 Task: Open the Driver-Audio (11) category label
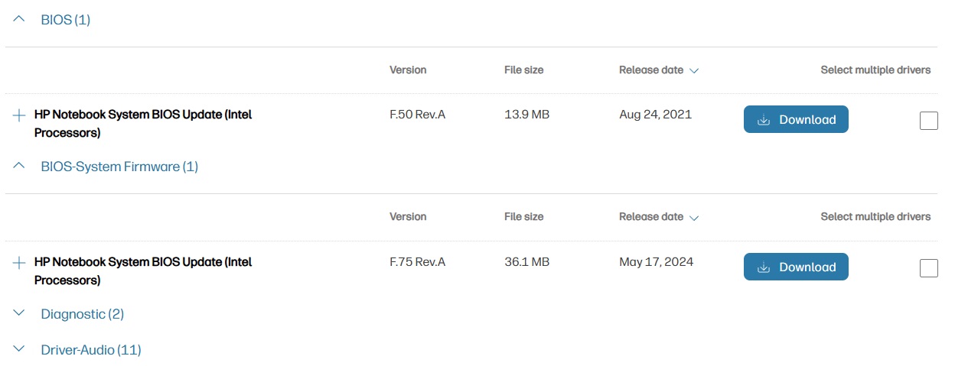(91, 350)
